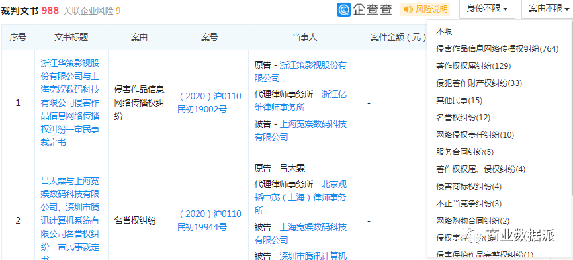The image size is (573, 260).
Task: Click the 案号 column header
Action: pos(209,37)
